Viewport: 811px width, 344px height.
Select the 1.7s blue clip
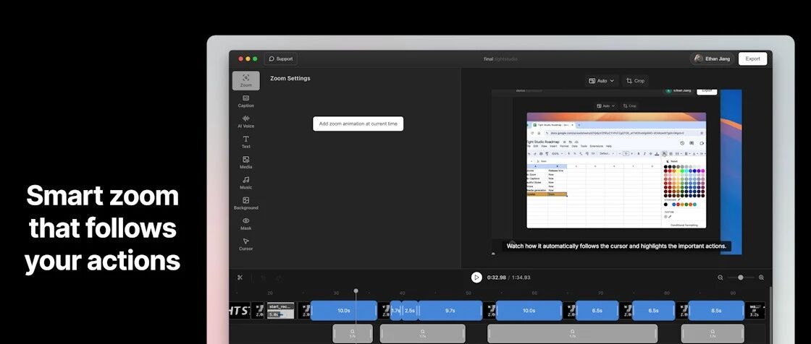(395, 311)
